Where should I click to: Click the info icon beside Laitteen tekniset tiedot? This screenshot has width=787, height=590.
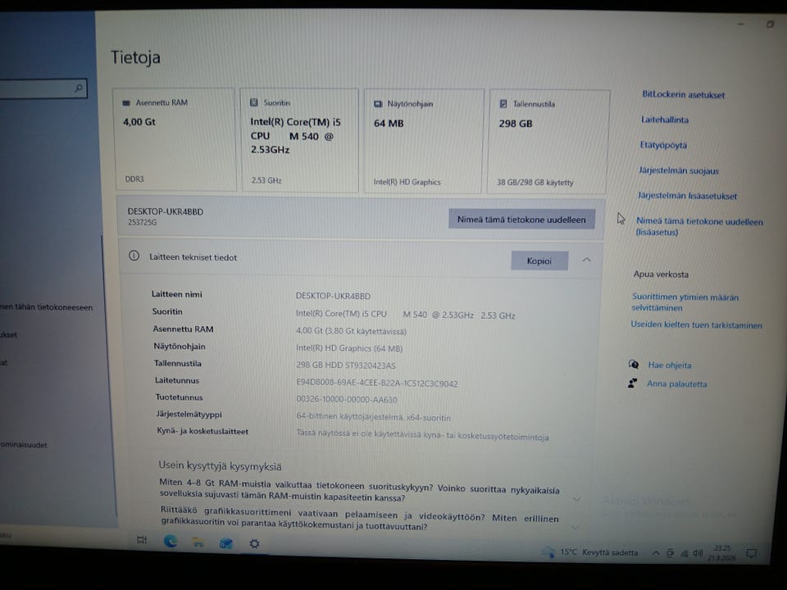point(134,256)
